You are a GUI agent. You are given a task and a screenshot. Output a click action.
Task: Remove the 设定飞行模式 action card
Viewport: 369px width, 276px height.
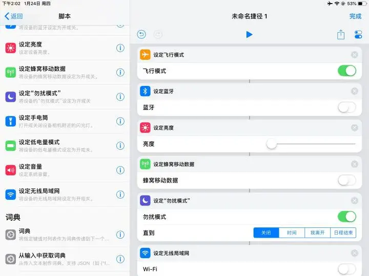click(x=355, y=55)
